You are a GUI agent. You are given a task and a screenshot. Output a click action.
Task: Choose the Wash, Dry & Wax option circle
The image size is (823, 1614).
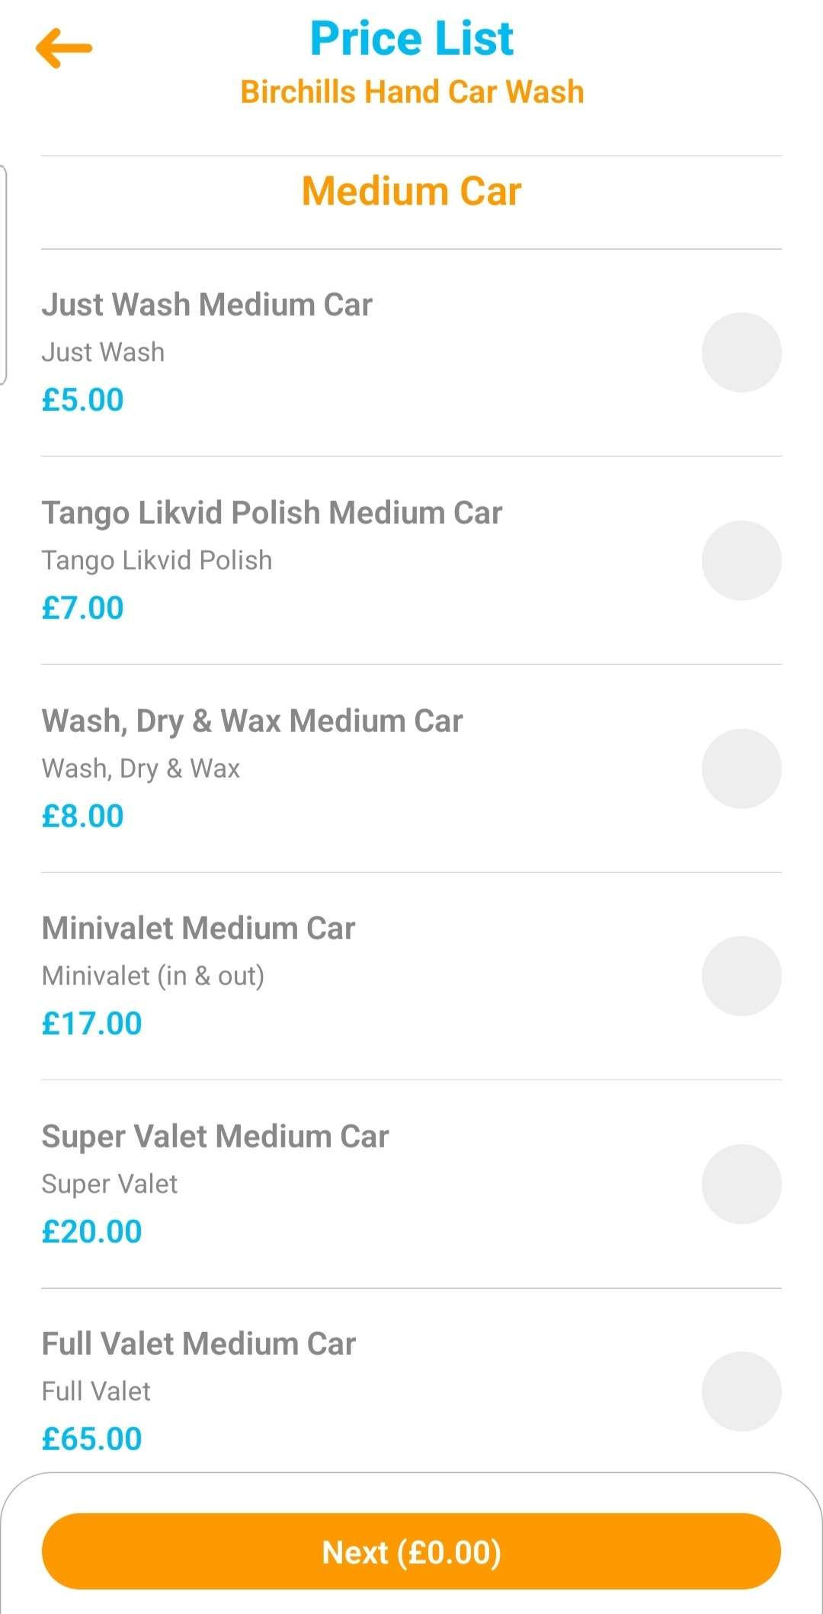(x=741, y=768)
